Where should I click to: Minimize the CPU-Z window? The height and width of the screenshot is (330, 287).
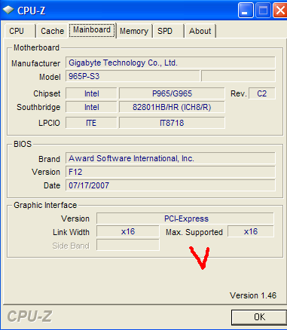click(x=246, y=11)
